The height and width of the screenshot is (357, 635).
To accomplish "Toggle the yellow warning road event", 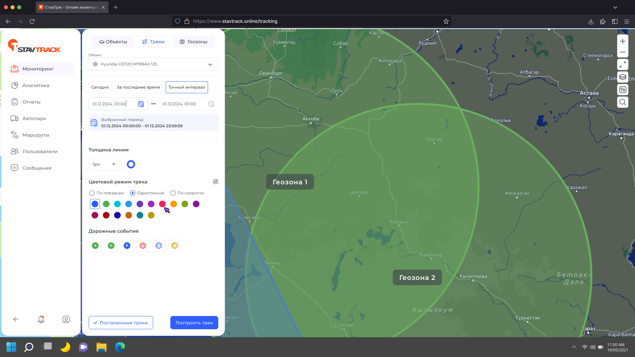I will [175, 246].
